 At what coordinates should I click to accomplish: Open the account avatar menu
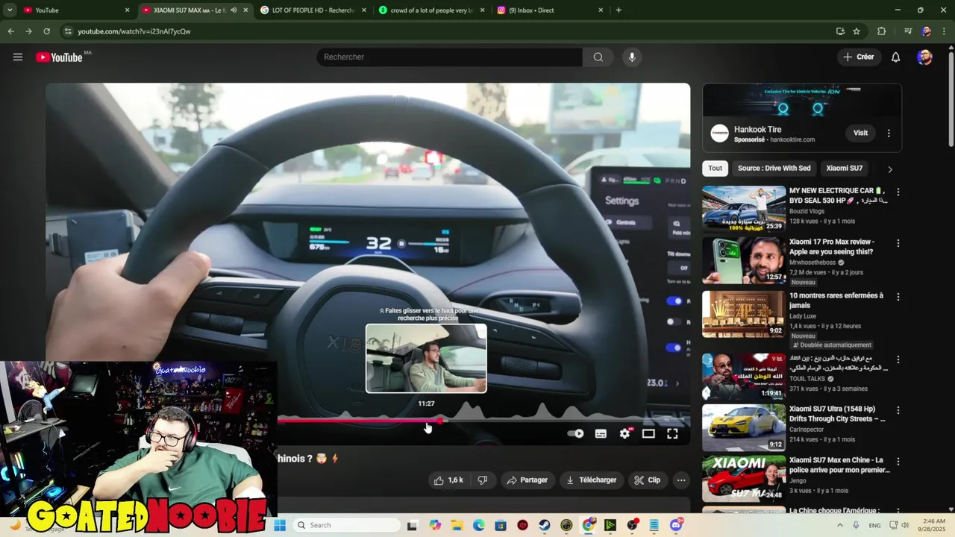point(924,57)
